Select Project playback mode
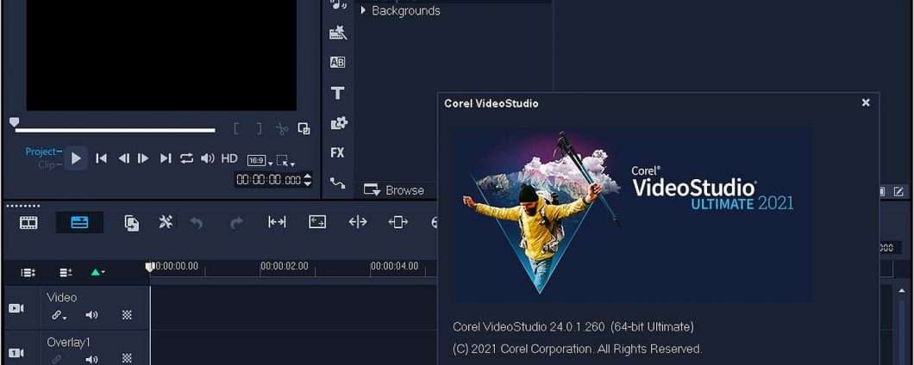This screenshot has width=914, height=365. click(x=41, y=152)
